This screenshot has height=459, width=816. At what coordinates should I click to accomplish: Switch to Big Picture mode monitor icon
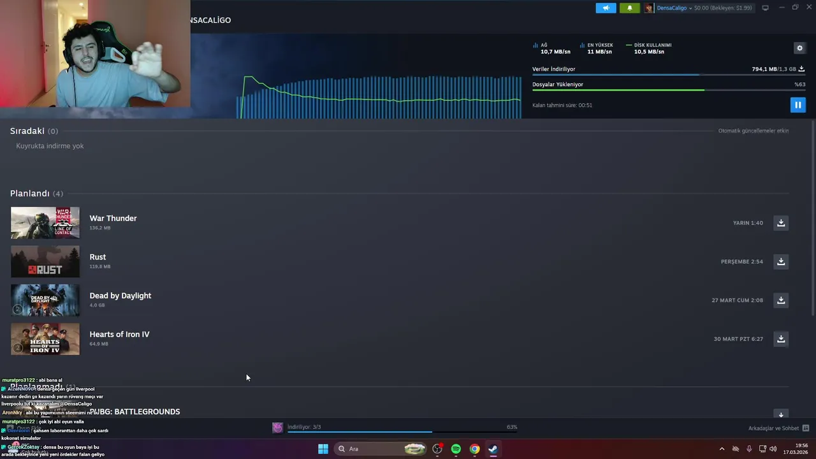(765, 8)
